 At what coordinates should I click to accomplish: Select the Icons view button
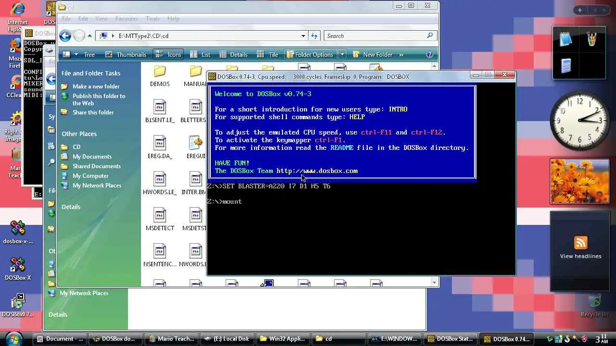168,54
